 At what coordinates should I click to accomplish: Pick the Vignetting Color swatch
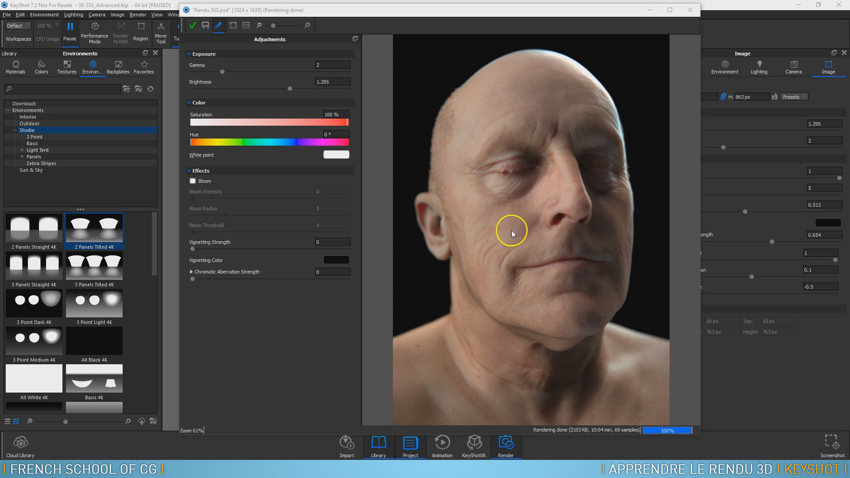coord(336,260)
